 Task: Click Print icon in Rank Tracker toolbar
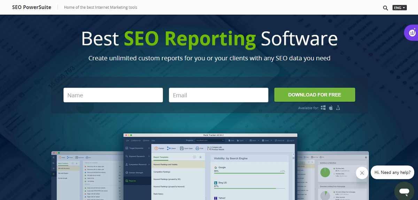197,148
